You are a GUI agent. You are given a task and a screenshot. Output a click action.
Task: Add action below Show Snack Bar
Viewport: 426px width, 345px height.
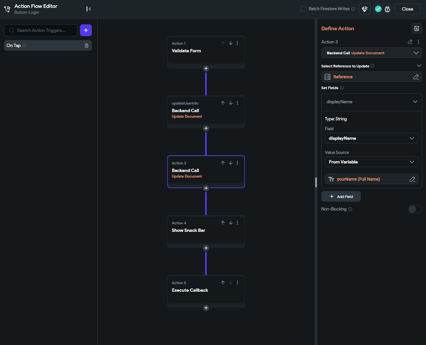click(x=206, y=248)
